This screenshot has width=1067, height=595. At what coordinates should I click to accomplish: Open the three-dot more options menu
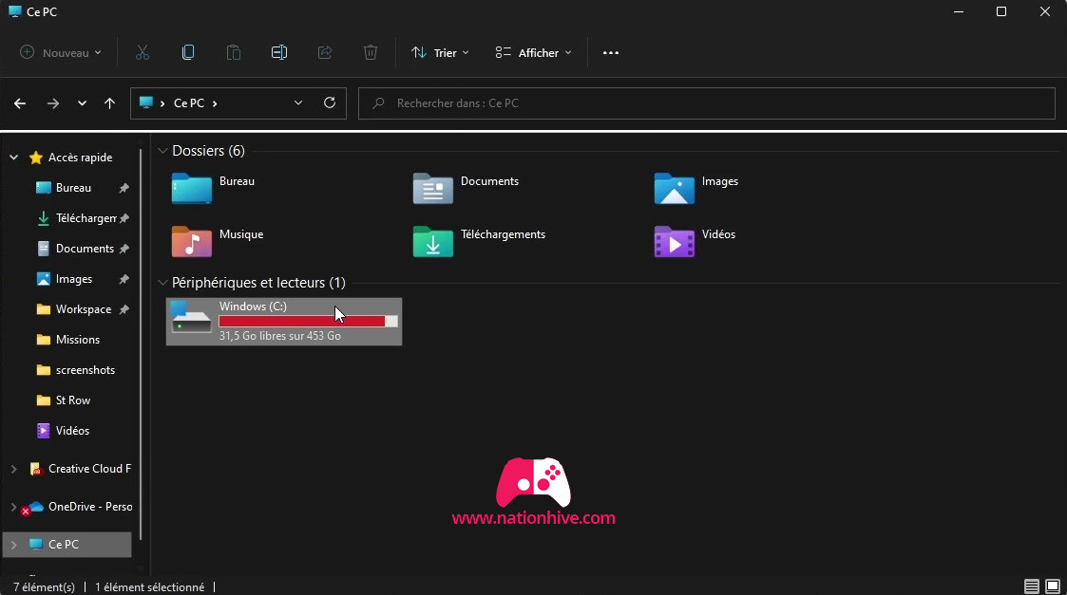click(610, 53)
